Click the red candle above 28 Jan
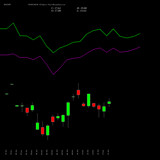Image resolution: width=160 pixels, height=160 pixels. coord(27,110)
